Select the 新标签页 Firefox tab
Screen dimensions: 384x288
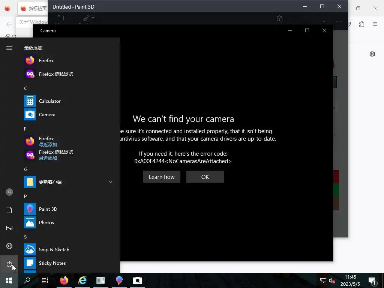pos(33,8)
